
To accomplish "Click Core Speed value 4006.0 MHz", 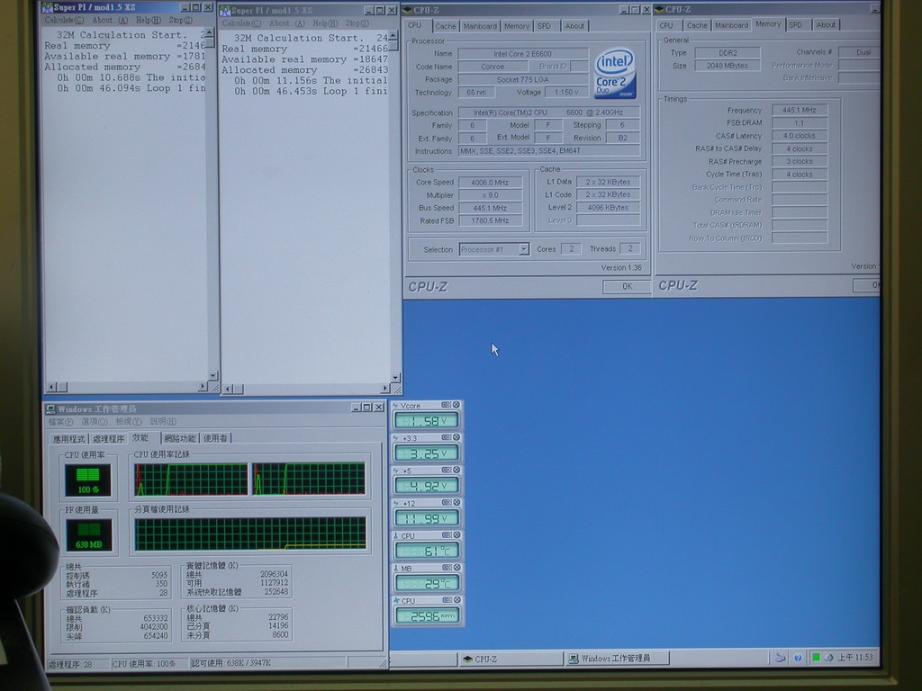I will point(490,182).
